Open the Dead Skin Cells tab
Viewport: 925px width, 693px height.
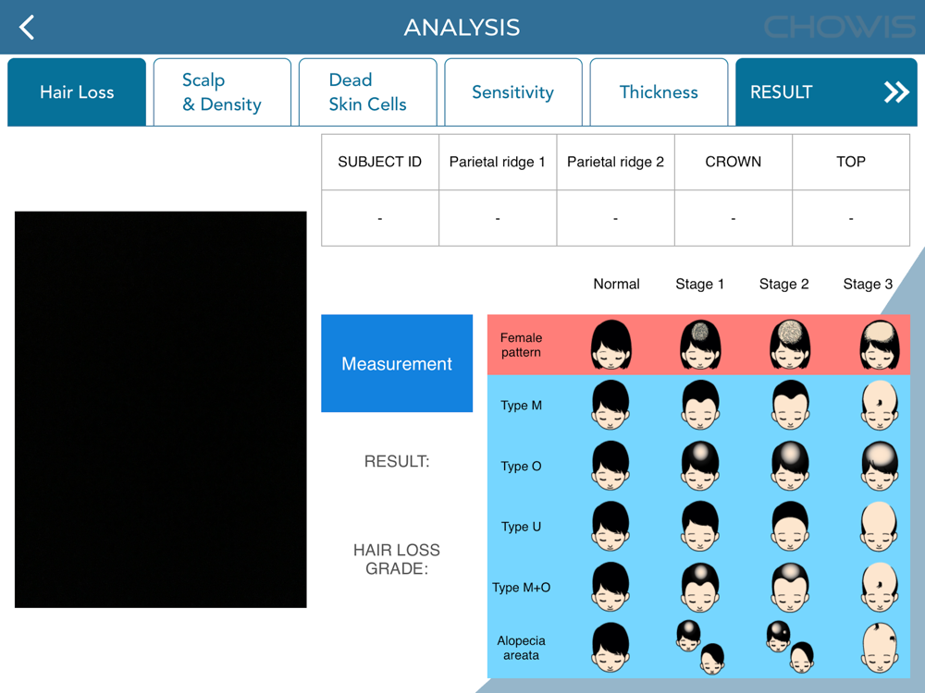(x=367, y=91)
